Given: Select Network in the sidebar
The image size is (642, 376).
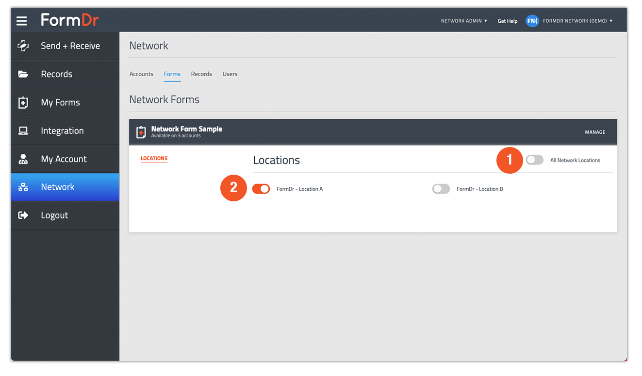Looking at the screenshot, I should click(65, 187).
